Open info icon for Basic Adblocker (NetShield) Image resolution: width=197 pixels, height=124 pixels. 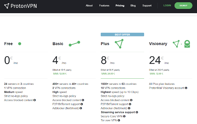coord(81,108)
